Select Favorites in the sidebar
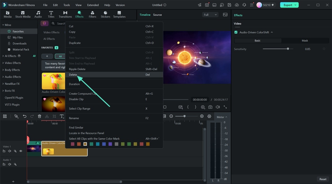The image size is (332, 184). click(18, 31)
